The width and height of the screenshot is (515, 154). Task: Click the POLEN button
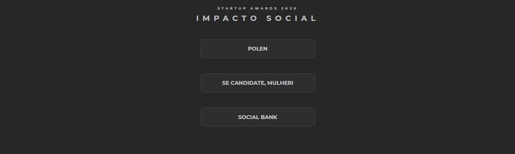257,49
